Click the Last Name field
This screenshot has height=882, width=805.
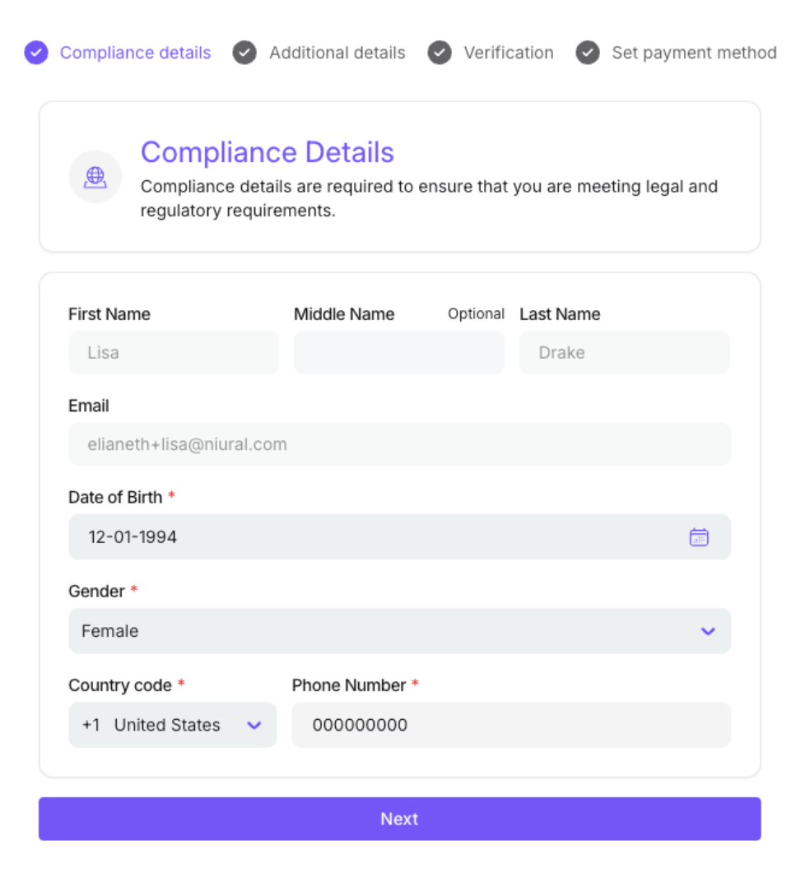(x=624, y=353)
